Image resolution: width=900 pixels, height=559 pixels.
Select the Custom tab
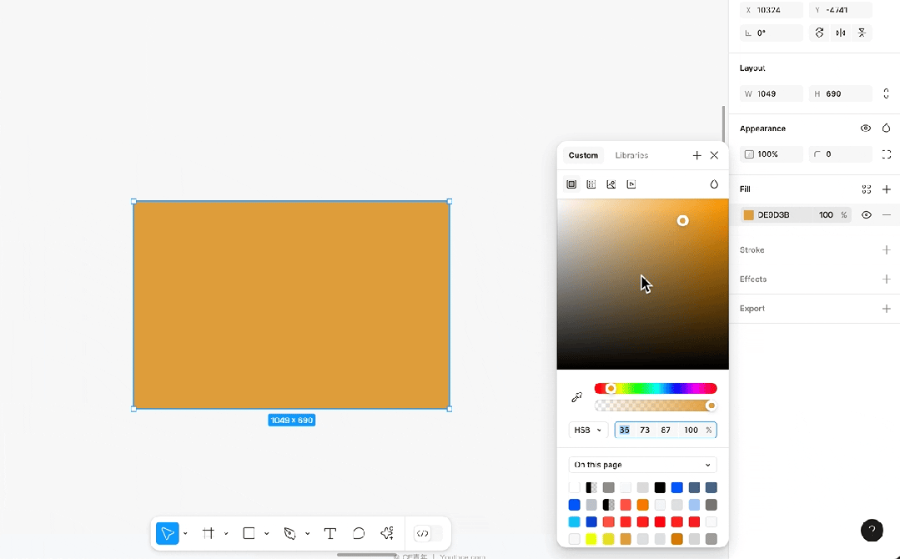tap(583, 155)
